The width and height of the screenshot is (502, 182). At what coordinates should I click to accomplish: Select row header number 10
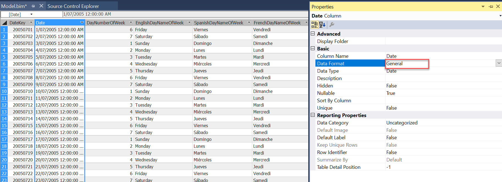pyautogui.click(x=4, y=91)
